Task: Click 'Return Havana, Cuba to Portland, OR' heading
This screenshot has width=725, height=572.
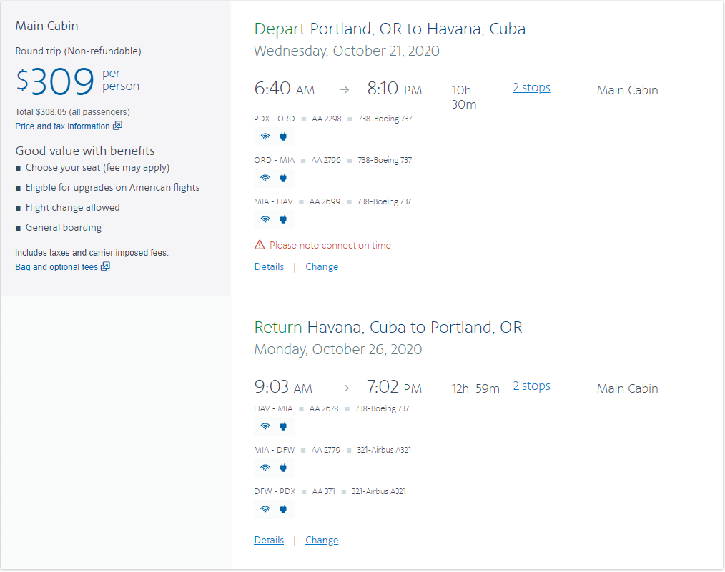Action: tap(388, 327)
